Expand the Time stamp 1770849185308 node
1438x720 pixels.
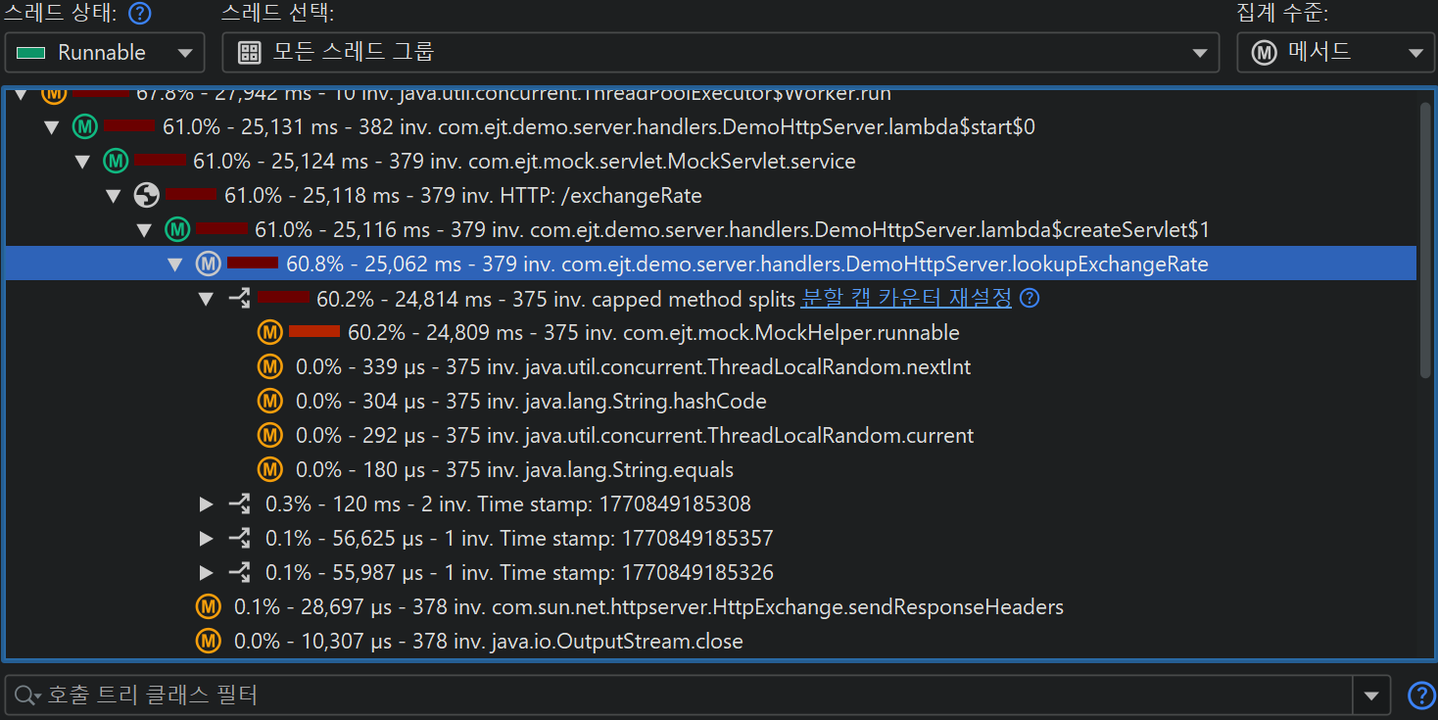pos(206,504)
